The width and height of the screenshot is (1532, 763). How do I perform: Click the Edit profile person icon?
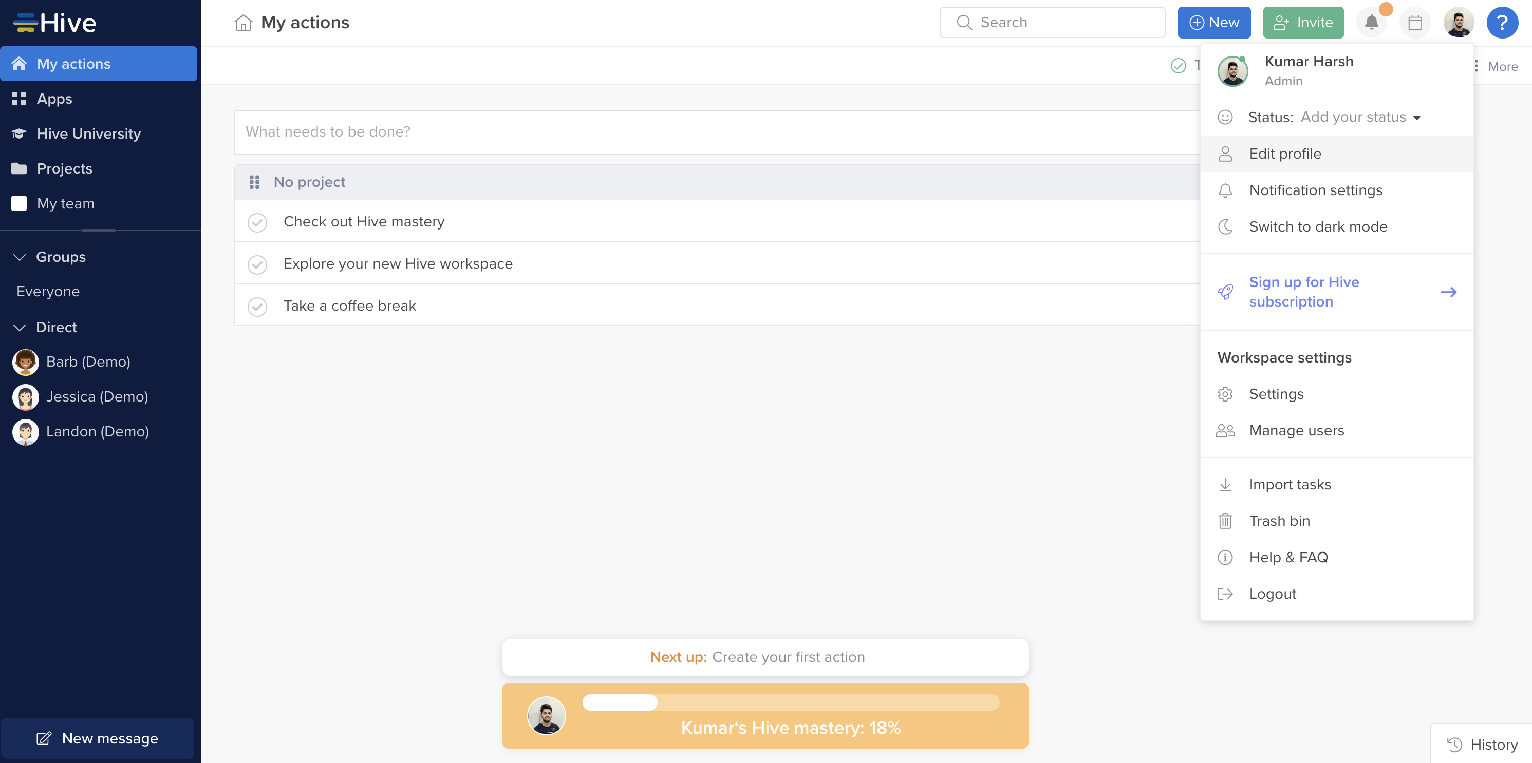pyautogui.click(x=1225, y=154)
